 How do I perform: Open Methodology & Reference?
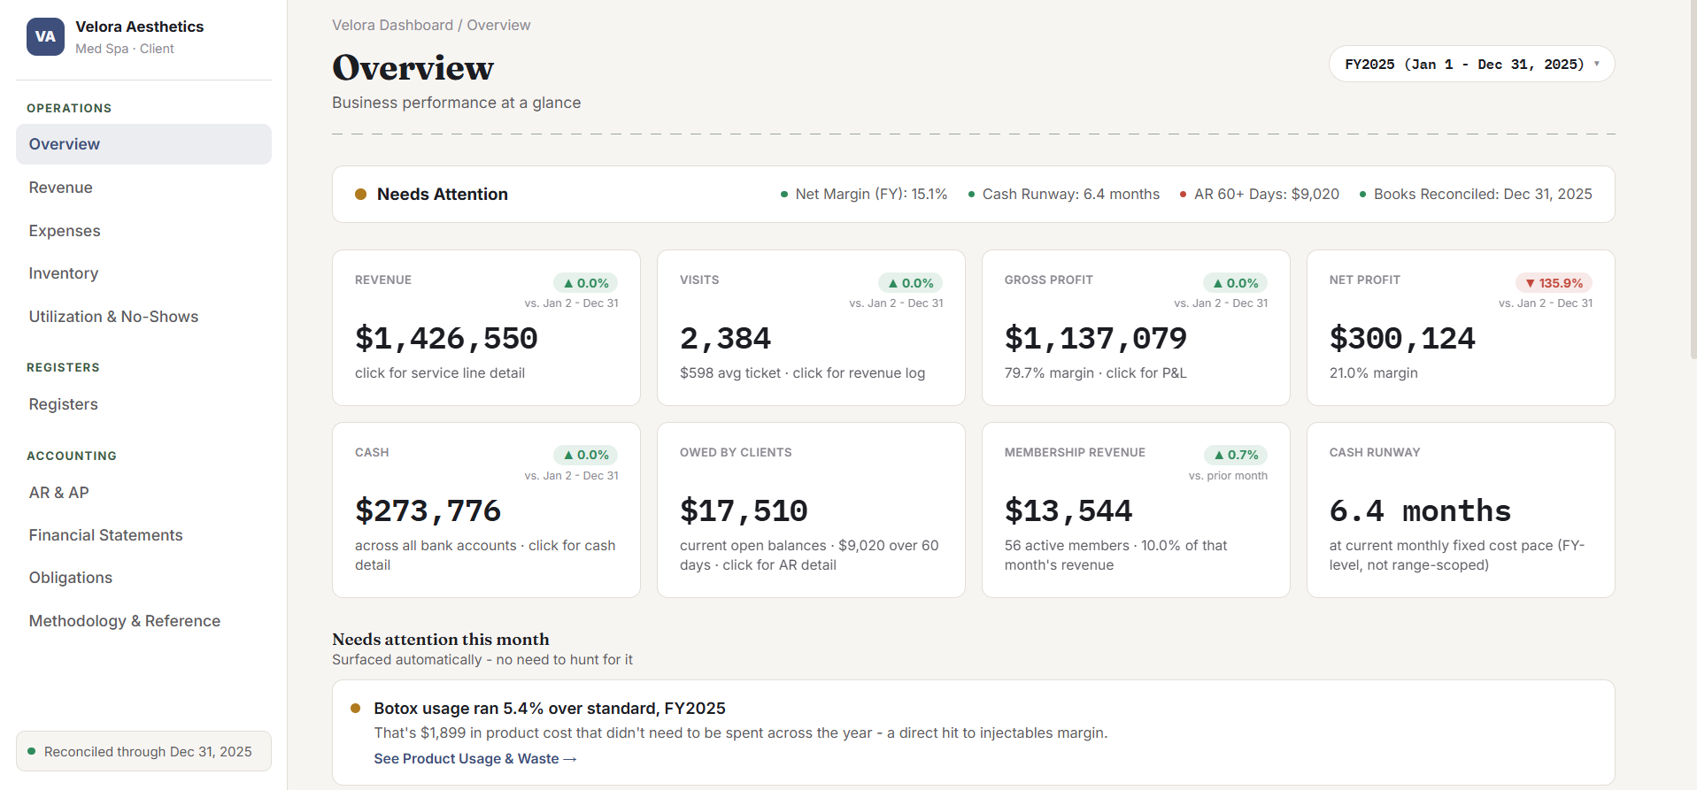pos(143,621)
